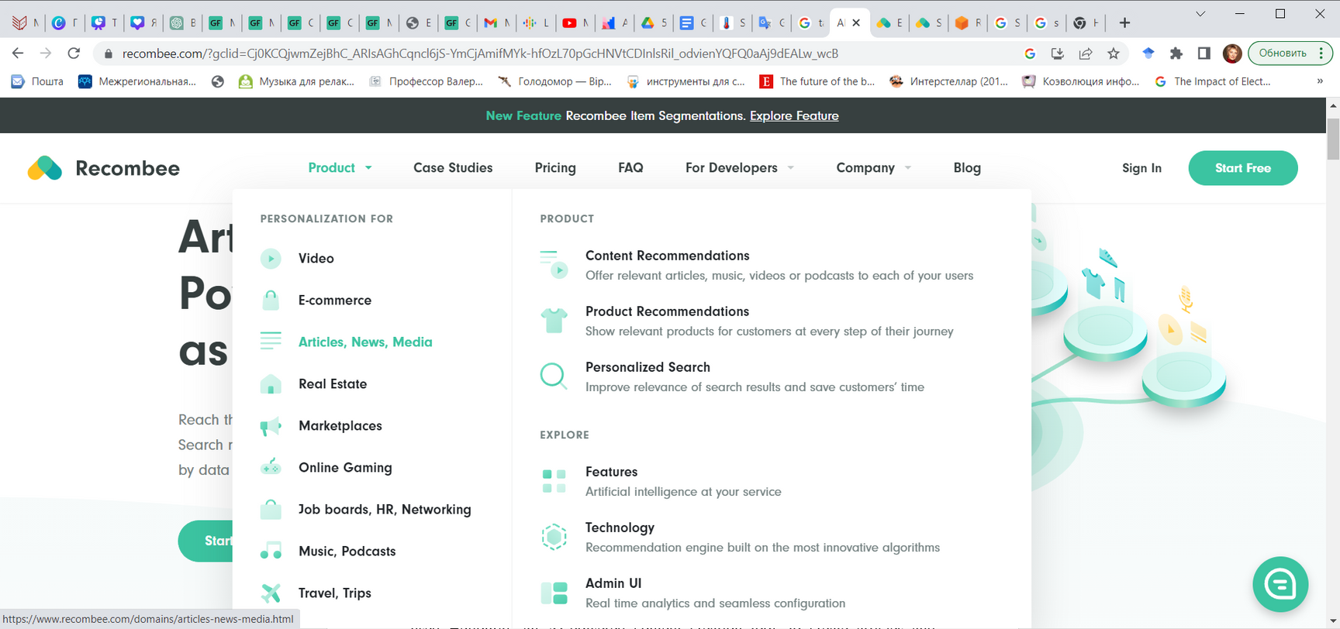This screenshot has width=1340, height=629.
Task: Click the Online Gaming controller icon
Action: pyautogui.click(x=271, y=467)
